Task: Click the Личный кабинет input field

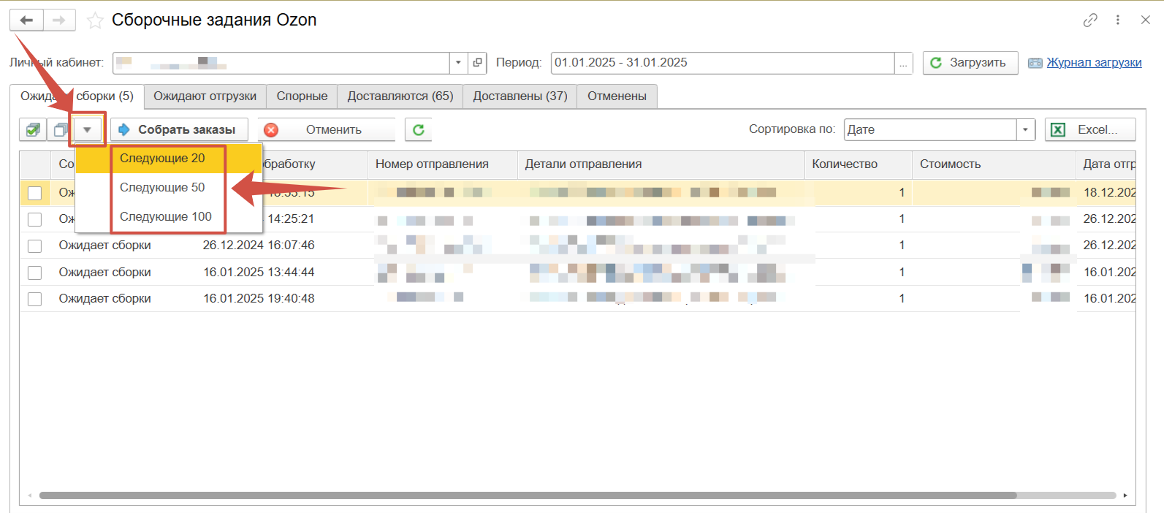Action: click(x=281, y=63)
